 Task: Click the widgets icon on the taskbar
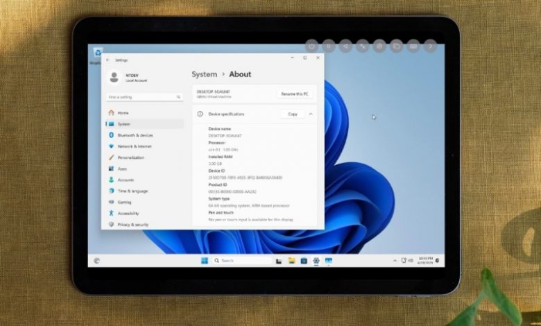[x=96, y=261]
